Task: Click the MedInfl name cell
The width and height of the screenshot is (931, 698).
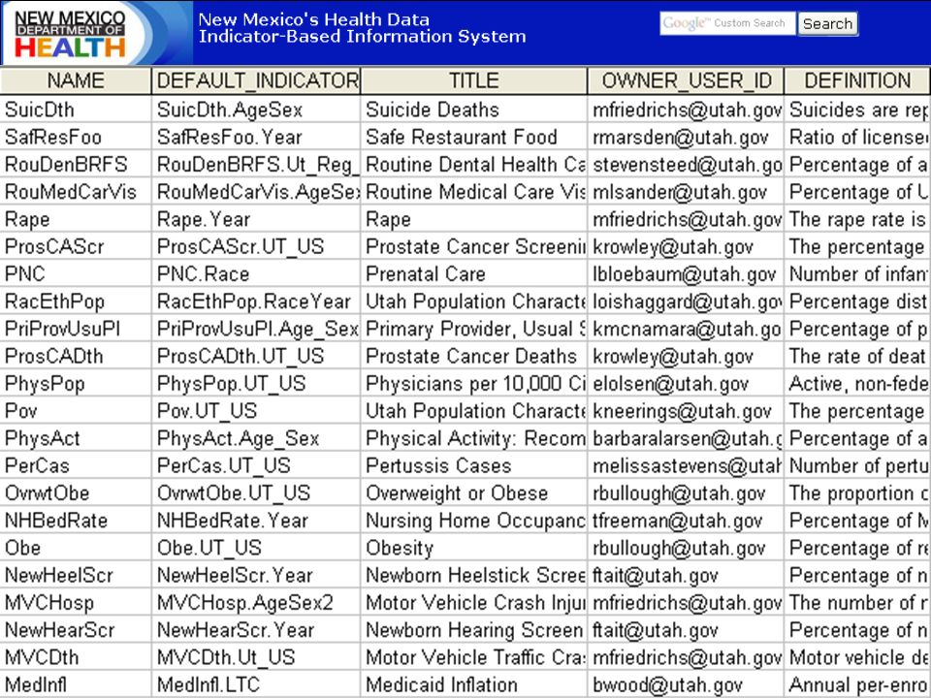Action: [76, 684]
